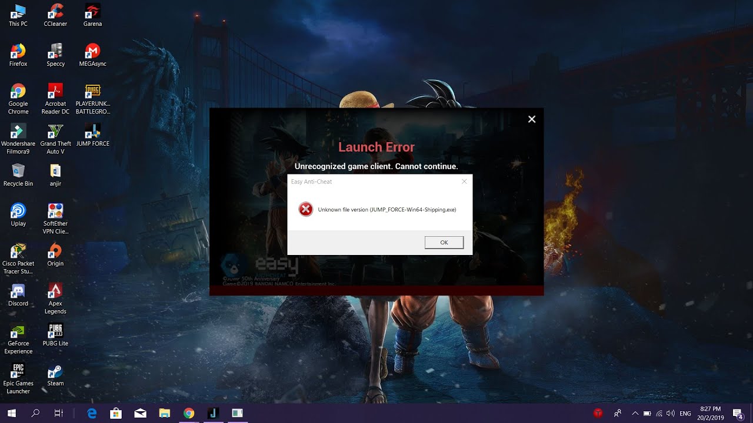Check battery status in system tray
Screen dimensions: 753x423
click(647, 413)
